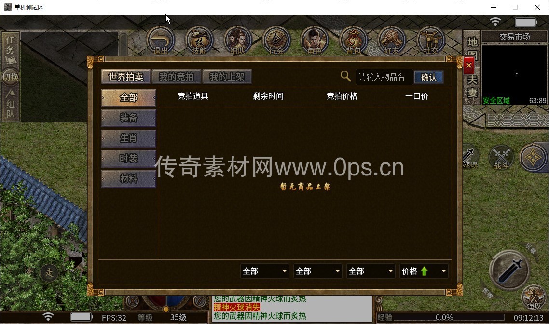Open the 角色 character icon

pyautogui.click(x=315, y=40)
